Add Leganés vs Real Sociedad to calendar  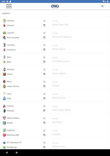tap(44, 37)
